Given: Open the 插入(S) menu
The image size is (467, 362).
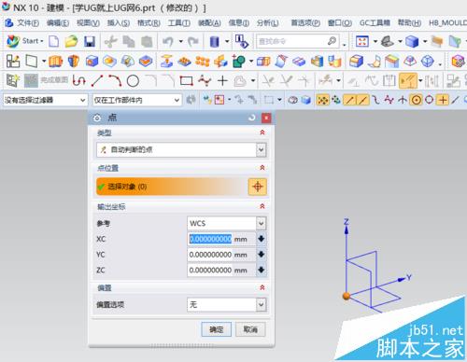Looking at the screenshot, I should 119,23.
